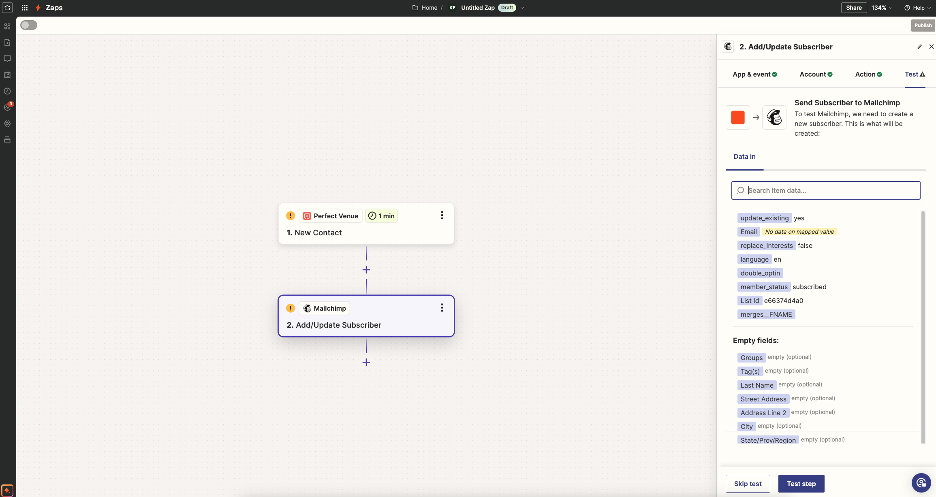Focus the Search item data field

pos(825,190)
